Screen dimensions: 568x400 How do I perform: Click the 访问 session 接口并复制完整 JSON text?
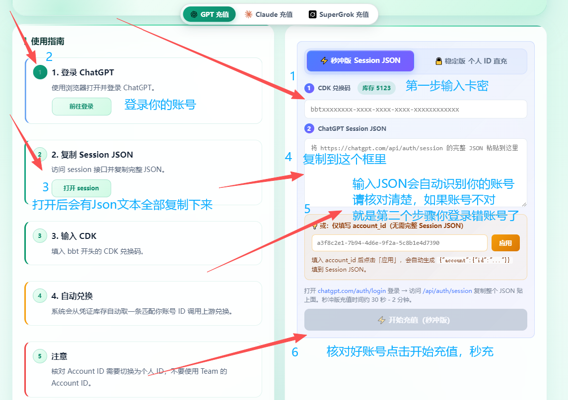(x=108, y=170)
